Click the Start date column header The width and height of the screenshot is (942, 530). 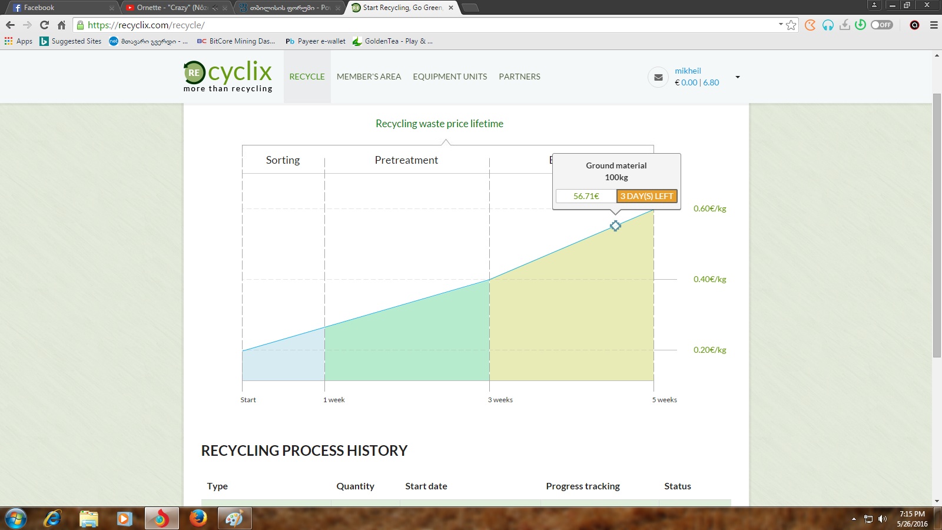426,486
